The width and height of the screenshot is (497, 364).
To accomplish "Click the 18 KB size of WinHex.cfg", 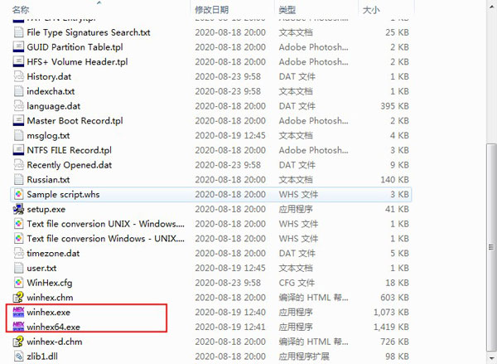I will point(397,283).
